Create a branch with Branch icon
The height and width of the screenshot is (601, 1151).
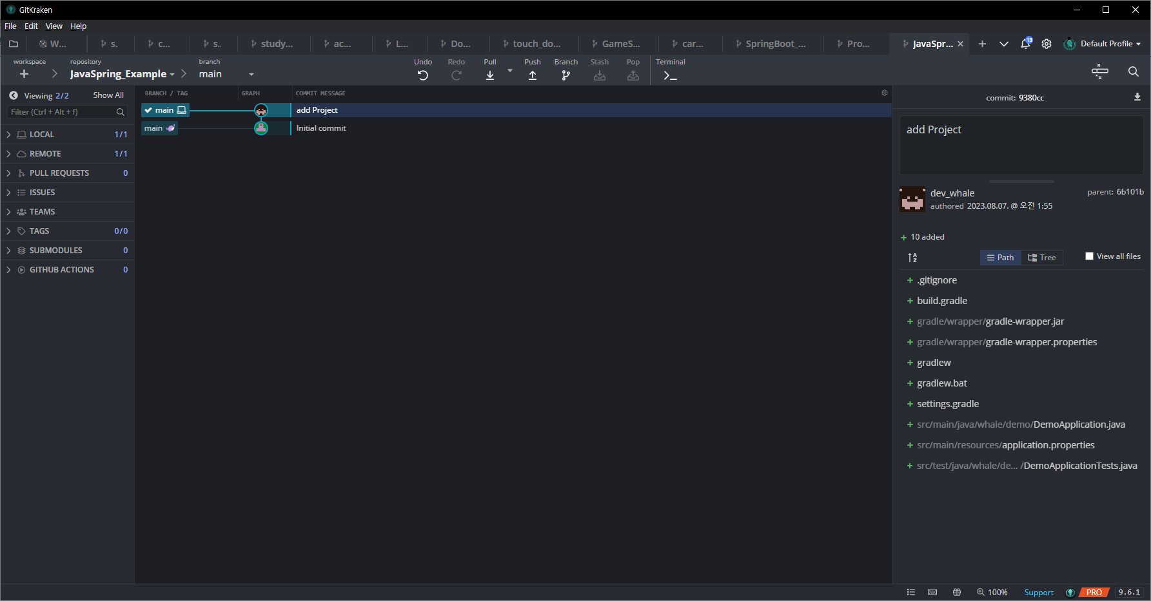point(566,75)
